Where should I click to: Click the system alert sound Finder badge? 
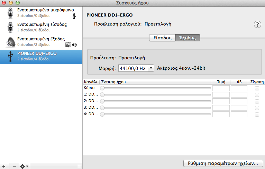click(x=68, y=45)
